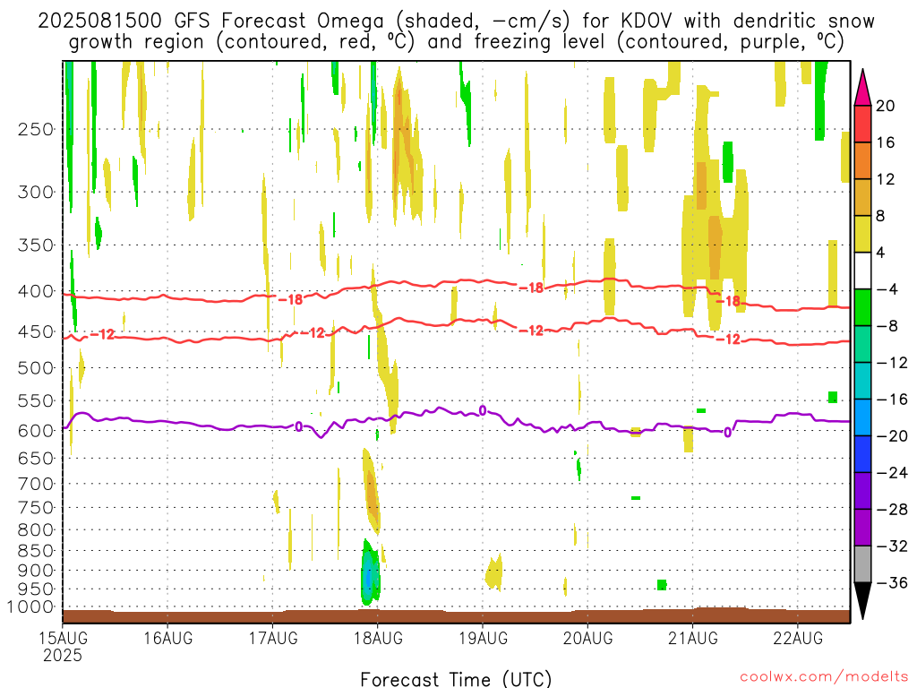Click the -18 contour label near 21AUG
The image size is (917, 688).
click(729, 301)
